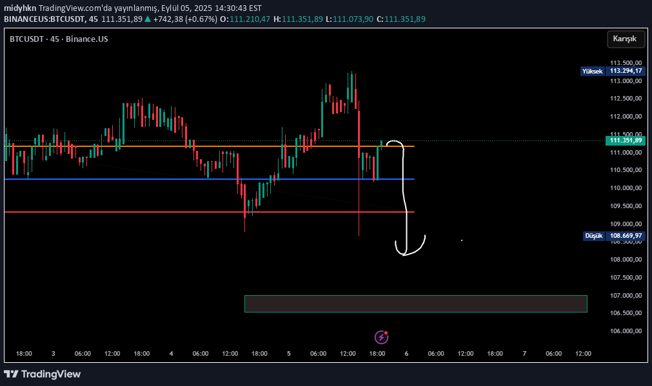
Task: Click the purple lightning event marker above the timeline
Action: [380, 336]
